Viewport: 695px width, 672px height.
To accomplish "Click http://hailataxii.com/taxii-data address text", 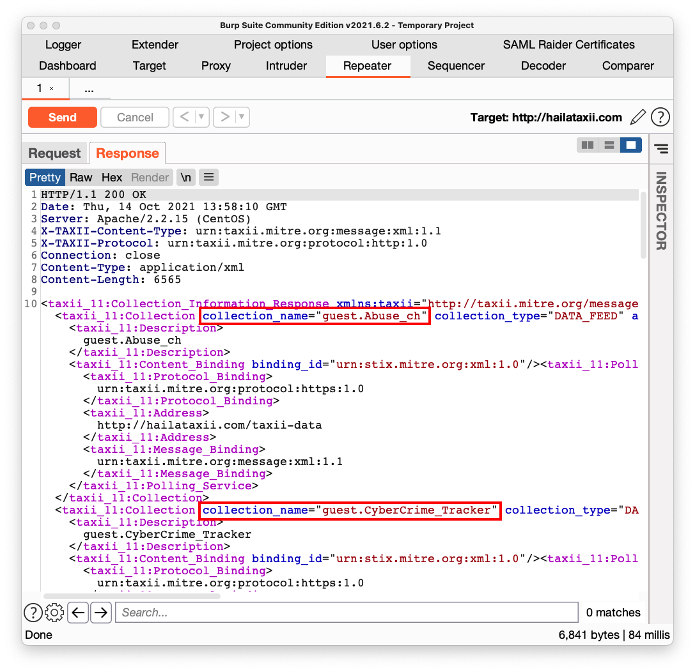I will [x=210, y=425].
